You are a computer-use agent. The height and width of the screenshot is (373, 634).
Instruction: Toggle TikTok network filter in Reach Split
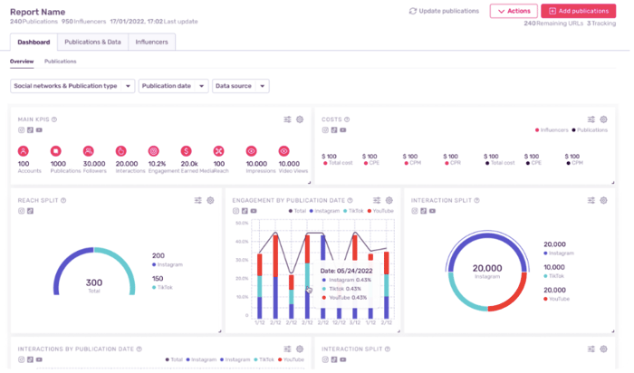(30, 211)
